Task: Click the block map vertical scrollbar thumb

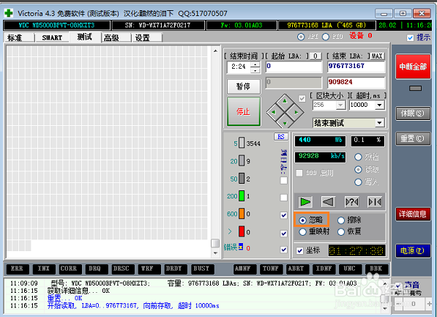Action: click(215, 243)
